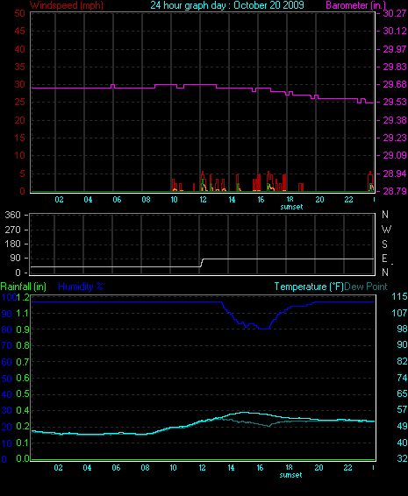Click the Windspeed (mph) axis title
Viewport: 408px width, 496px height.
coord(67,5)
